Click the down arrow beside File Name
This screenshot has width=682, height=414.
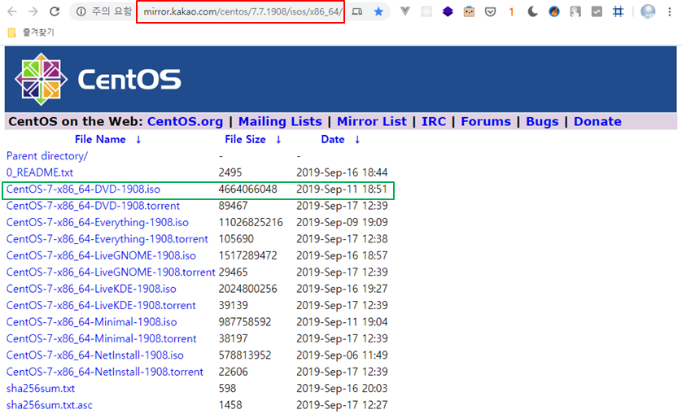(138, 140)
